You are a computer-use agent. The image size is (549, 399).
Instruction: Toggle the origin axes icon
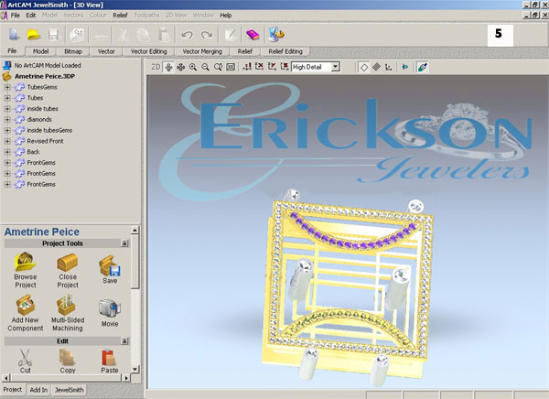point(389,67)
